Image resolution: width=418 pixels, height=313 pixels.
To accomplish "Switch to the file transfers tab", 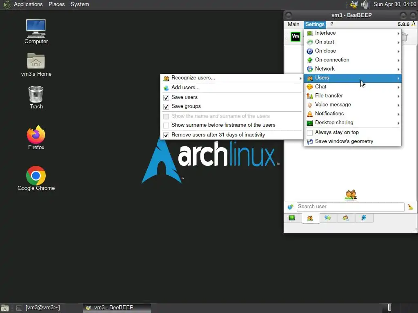I will point(364,218).
